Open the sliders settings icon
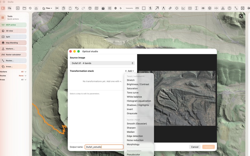Viewport: 250px width, 156px height. pos(110,8)
